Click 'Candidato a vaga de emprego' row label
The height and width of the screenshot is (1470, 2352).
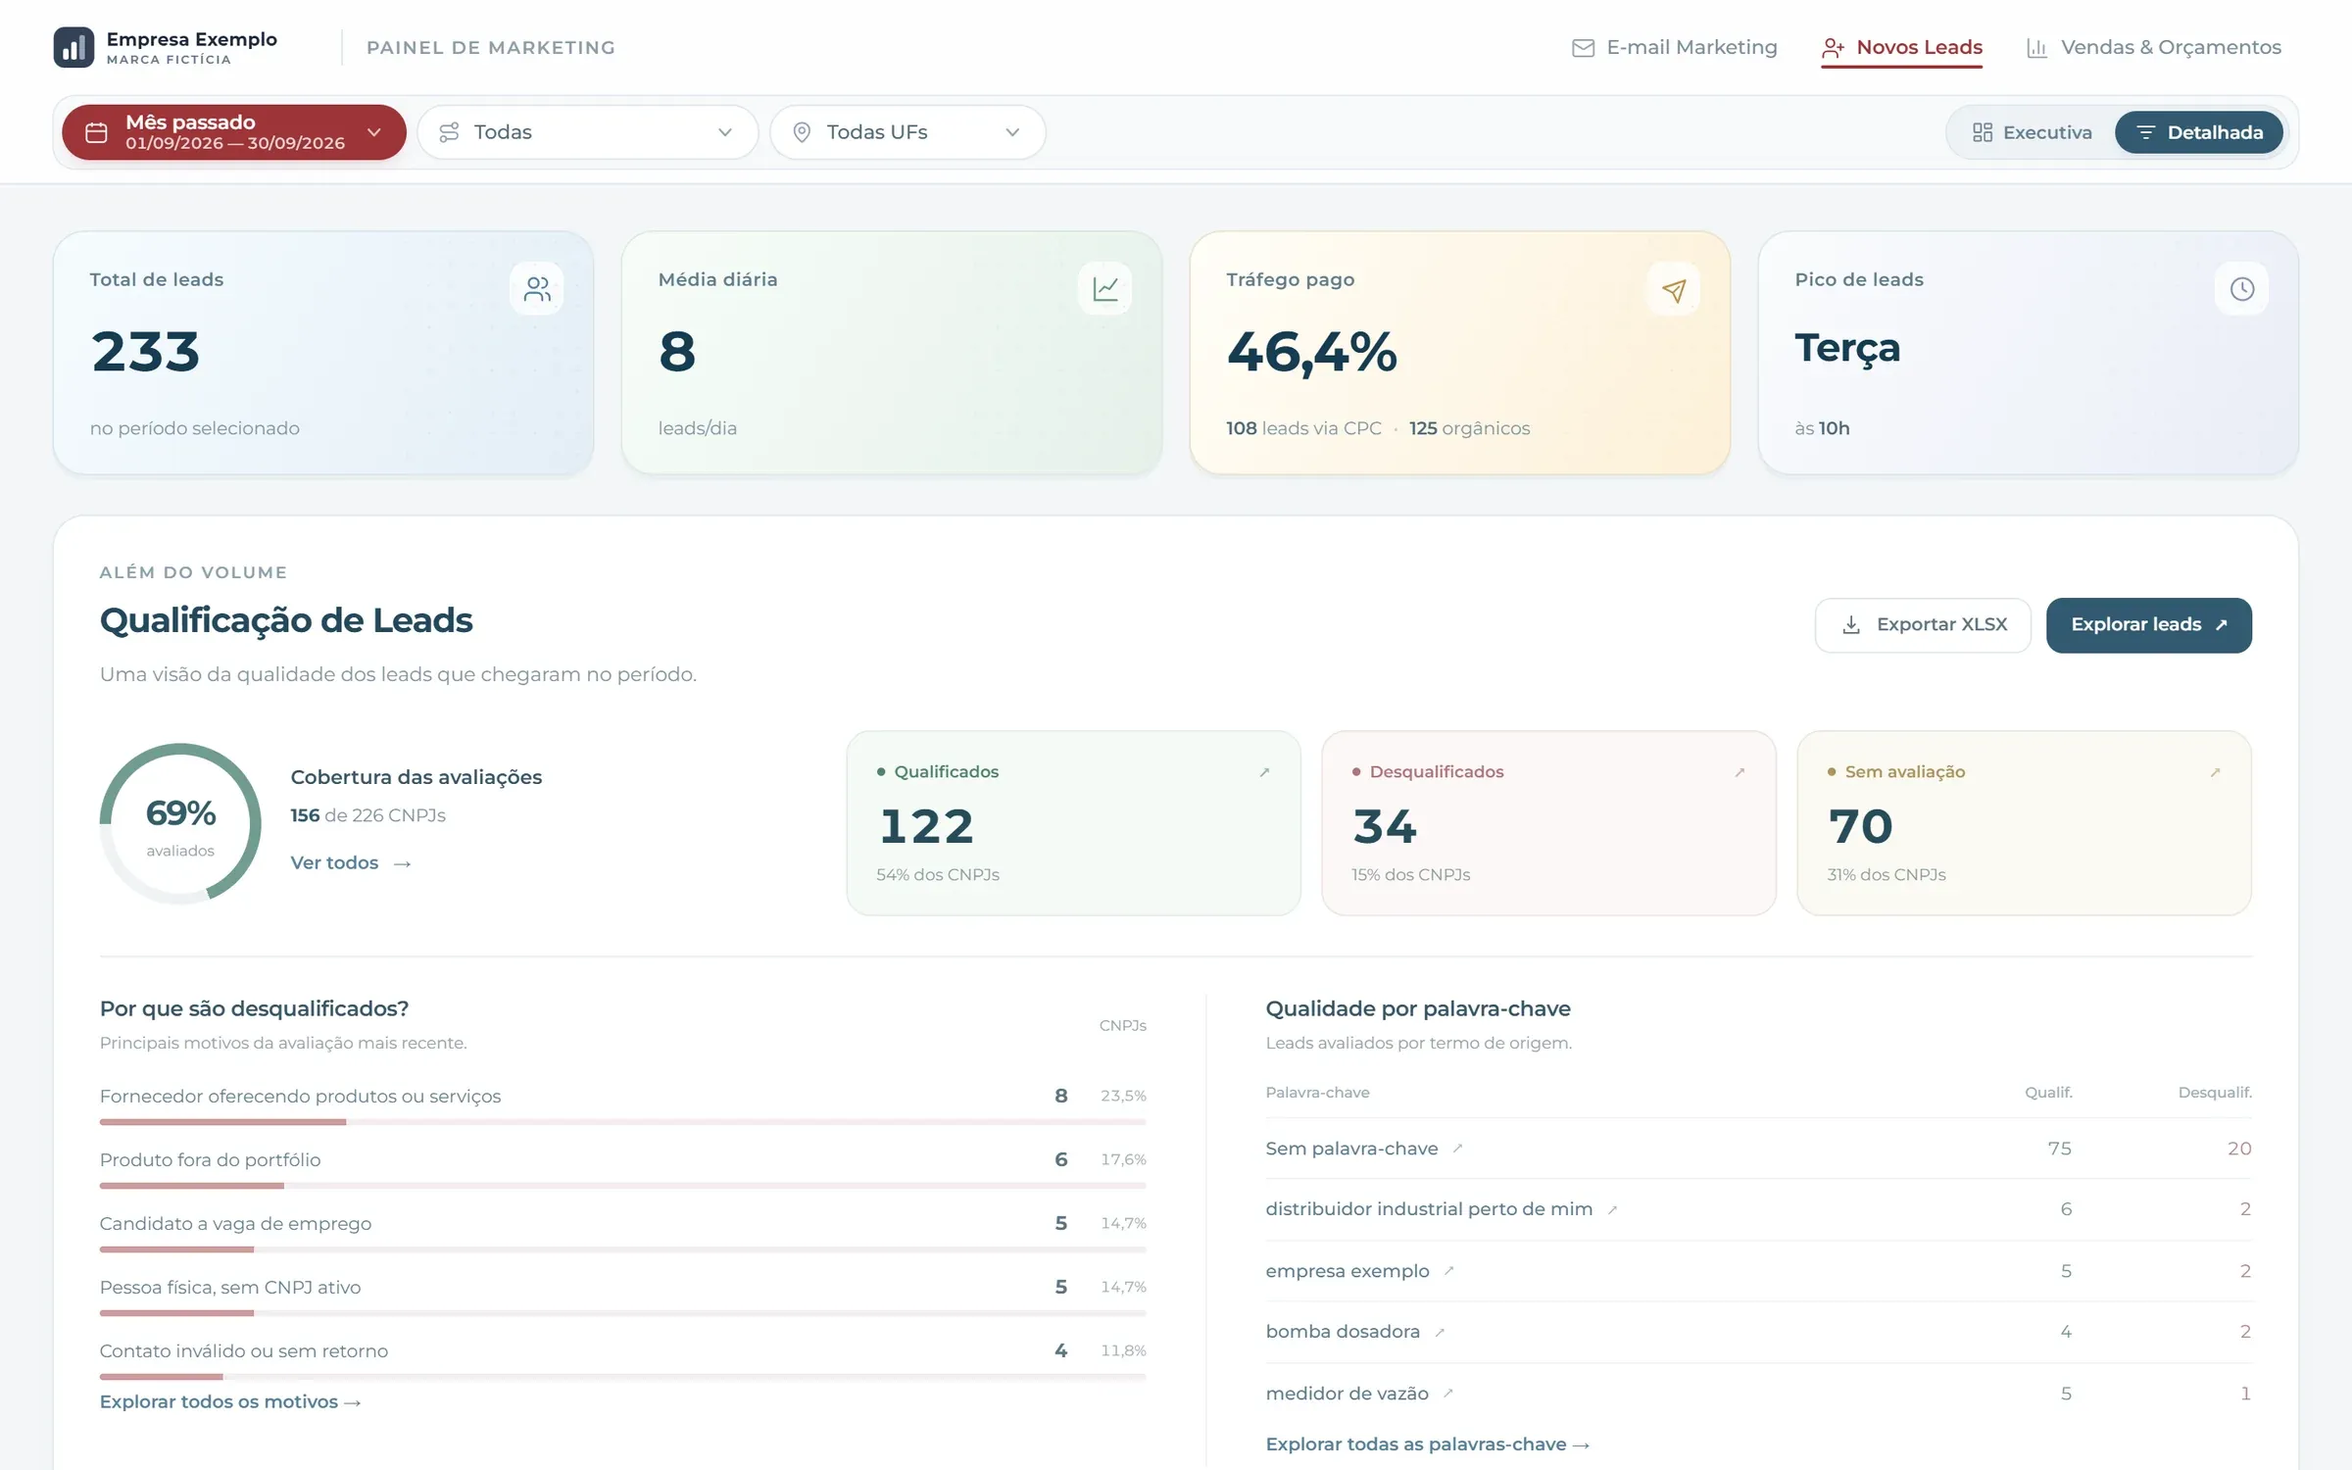[x=235, y=1224]
